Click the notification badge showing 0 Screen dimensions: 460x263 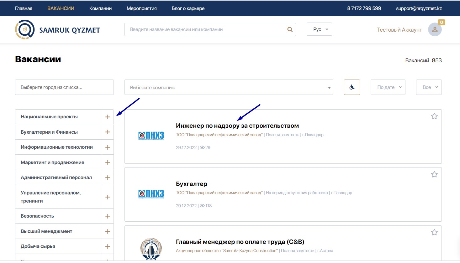[x=441, y=22]
